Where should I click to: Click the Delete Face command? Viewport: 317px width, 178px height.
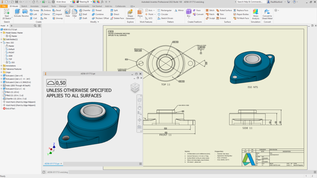[x=117, y=18]
